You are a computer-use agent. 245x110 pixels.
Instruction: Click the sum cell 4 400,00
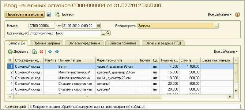(190, 66)
